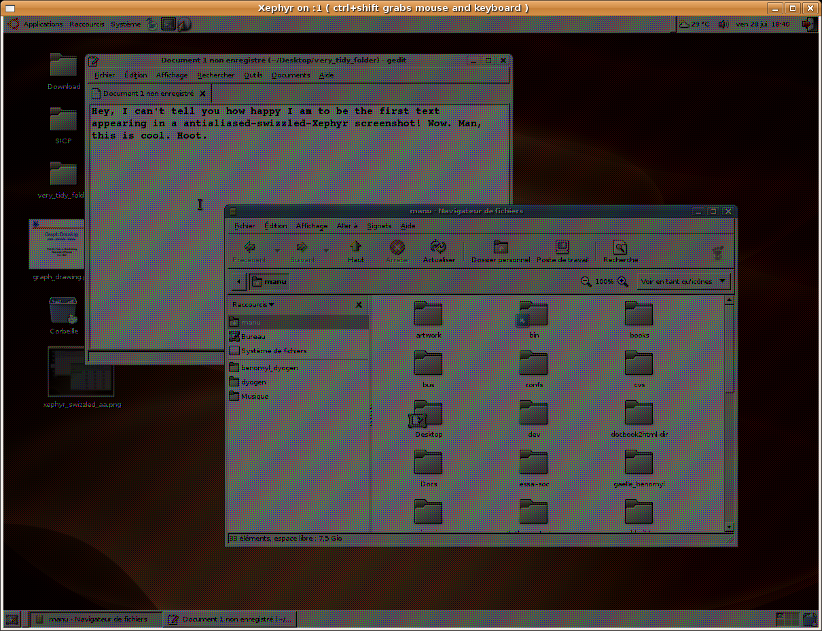Open the Applications menu in top panel
The width and height of the screenshot is (822, 631).
[x=42, y=24]
